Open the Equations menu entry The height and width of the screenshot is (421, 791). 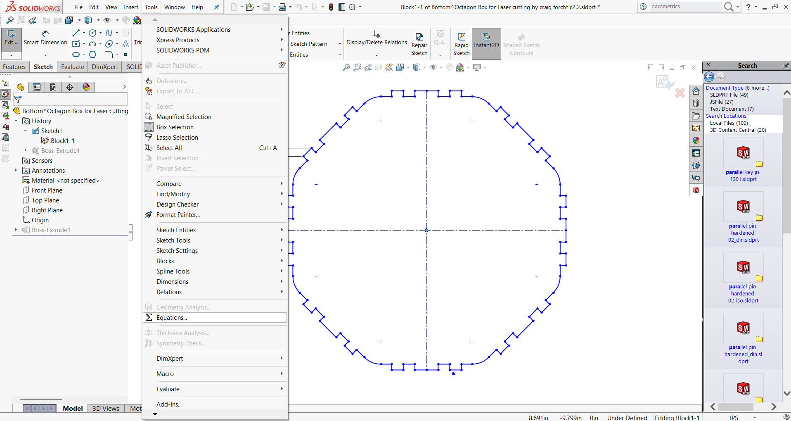[x=215, y=318]
